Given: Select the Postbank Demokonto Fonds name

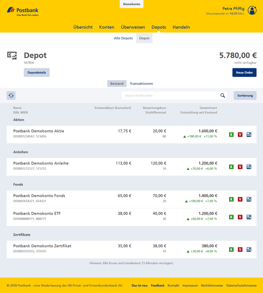Looking at the screenshot, I should tap(39, 196).
